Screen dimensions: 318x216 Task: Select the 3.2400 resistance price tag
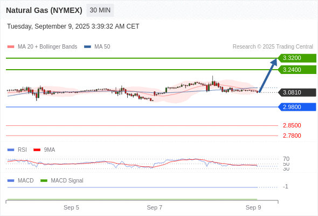[x=297, y=70]
